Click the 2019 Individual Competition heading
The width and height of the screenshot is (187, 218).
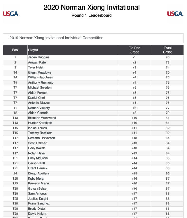[x=56, y=38]
